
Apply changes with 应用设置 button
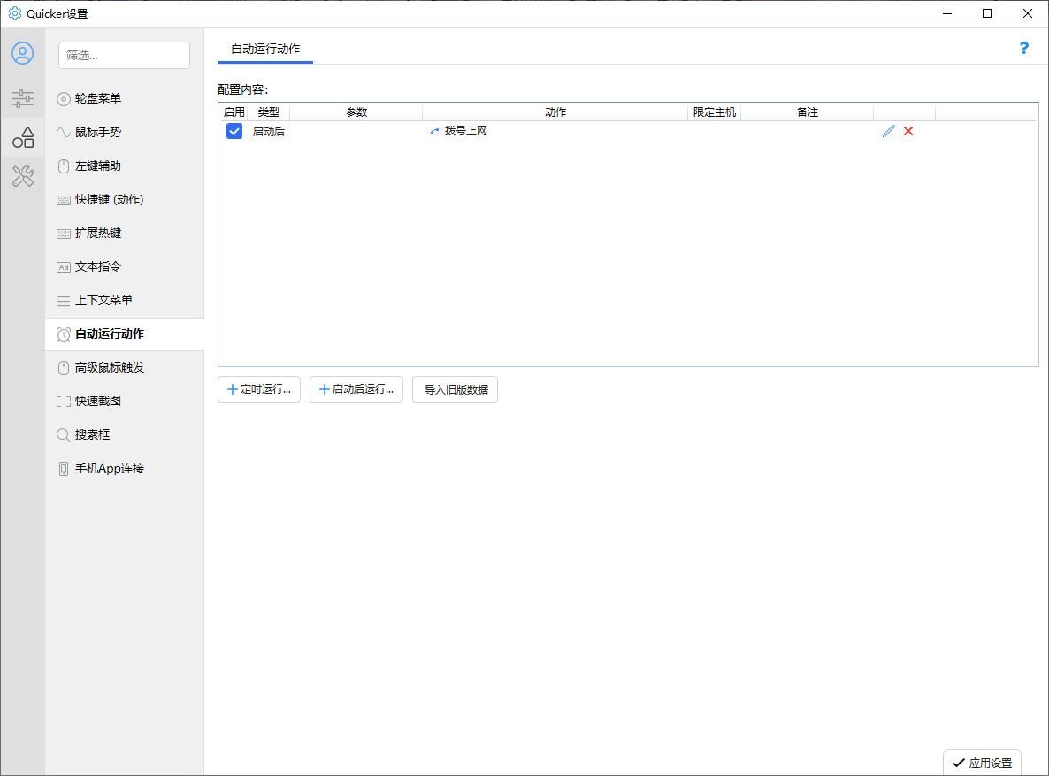click(982, 763)
